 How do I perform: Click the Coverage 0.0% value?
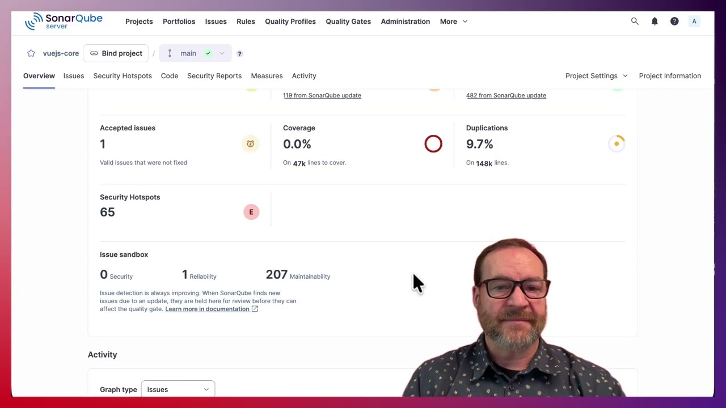coord(297,144)
